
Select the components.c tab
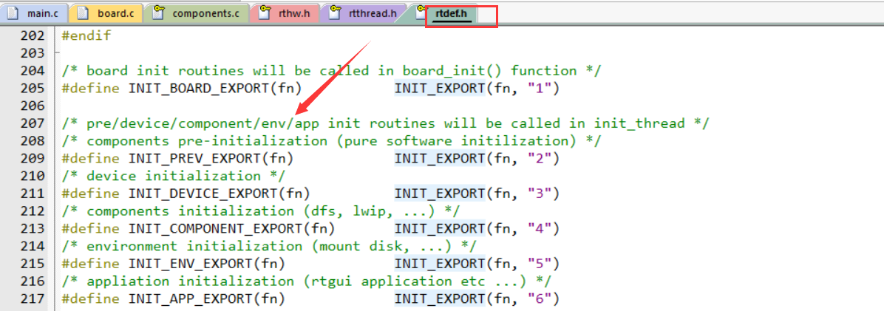[196, 13]
